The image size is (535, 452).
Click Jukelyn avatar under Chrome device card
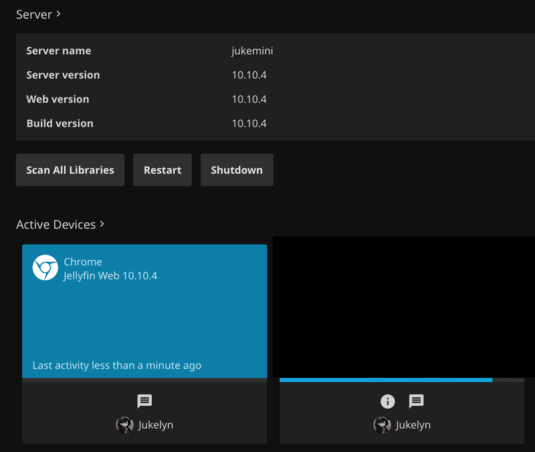[x=124, y=425]
